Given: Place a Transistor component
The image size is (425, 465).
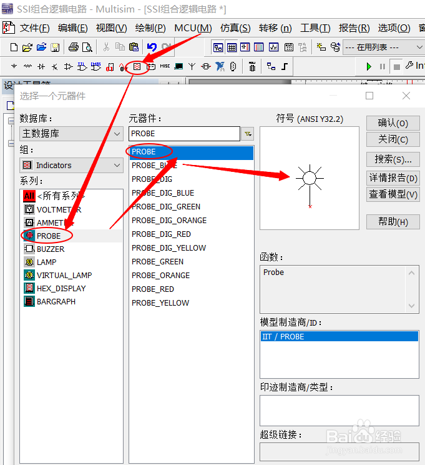Looking at the screenshot, I should pos(54,66).
